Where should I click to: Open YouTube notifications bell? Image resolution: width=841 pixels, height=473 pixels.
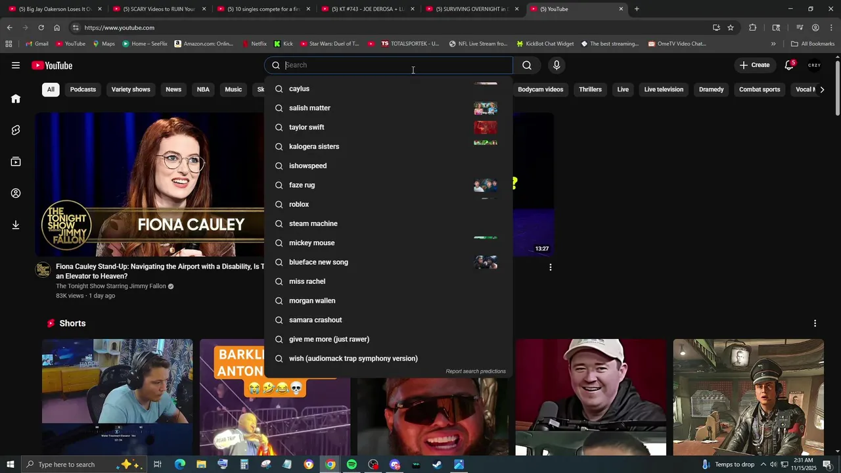pos(789,65)
